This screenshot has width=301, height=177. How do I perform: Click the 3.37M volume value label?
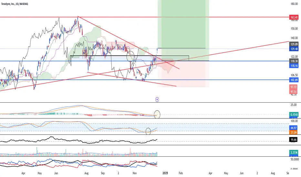(x=294, y=153)
